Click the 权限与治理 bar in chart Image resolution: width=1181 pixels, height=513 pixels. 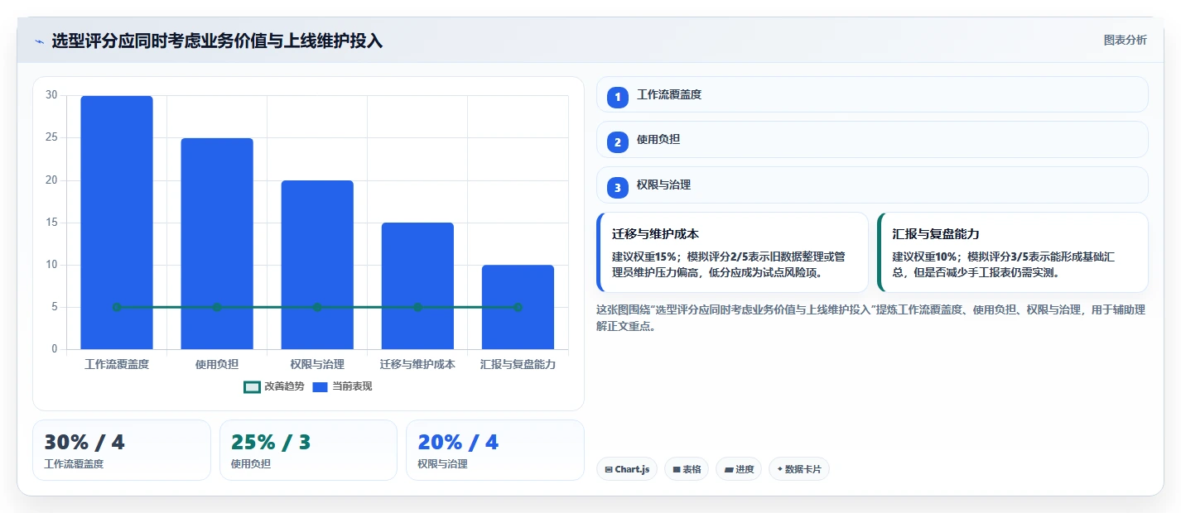[x=317, y=265]
